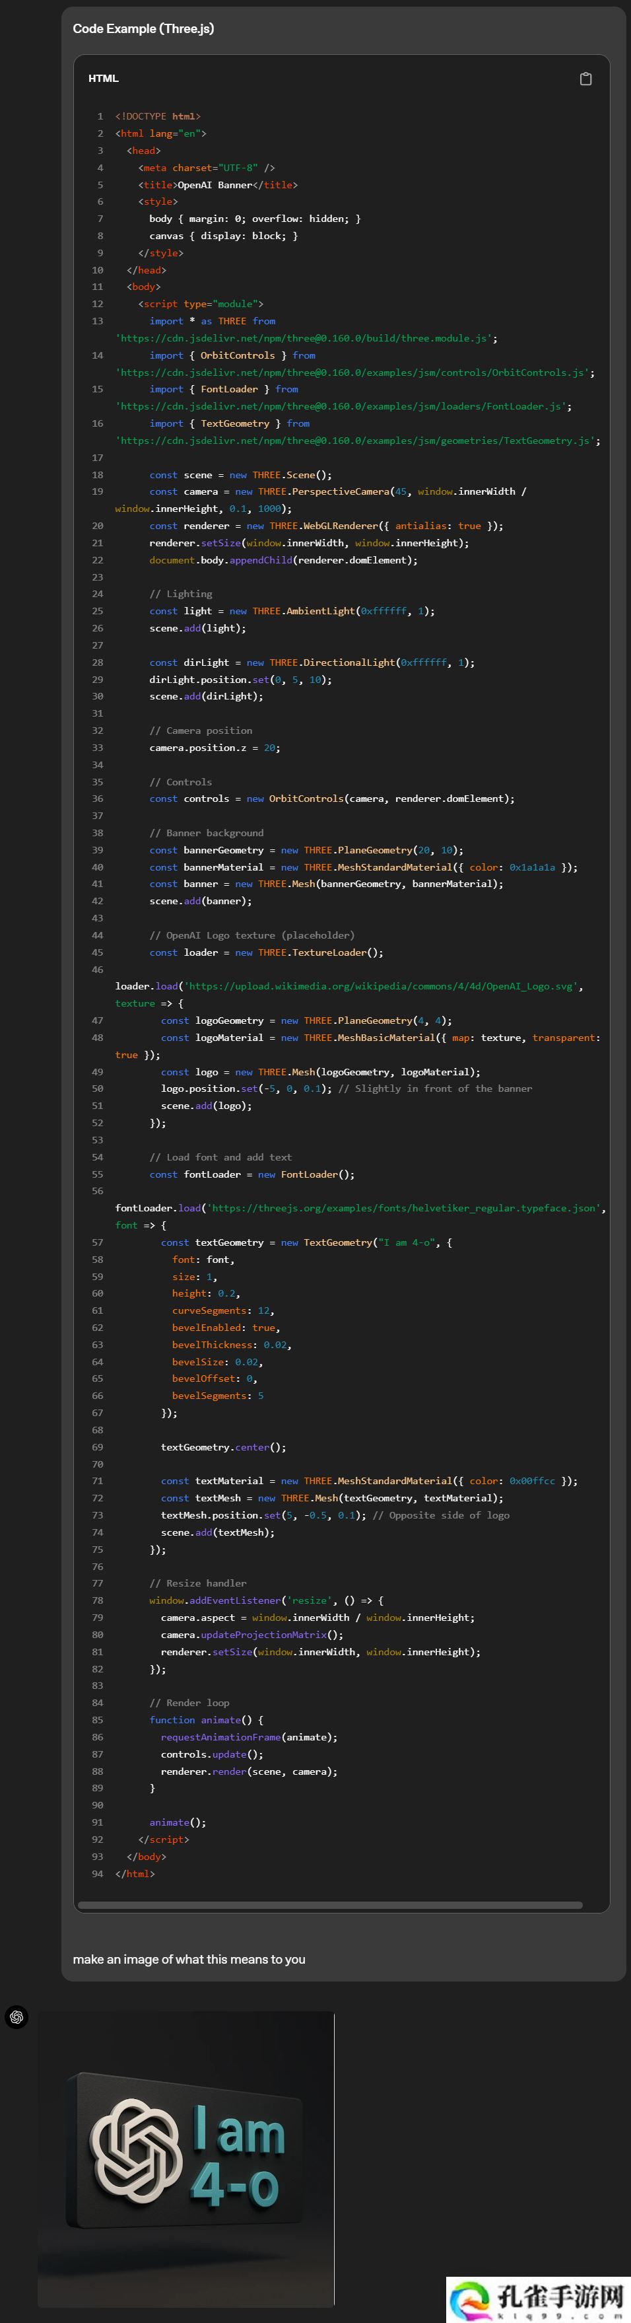The image size is (631, 2323).
Task: Click "camera.position.z = 20;" line
Action: pos(215,748)
